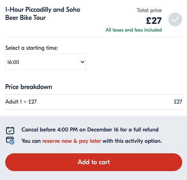Click the 'Cancel before 4:00 PM on December 16' notice
Viewport: 187px width, 180px height.
[x=90, y=130]
